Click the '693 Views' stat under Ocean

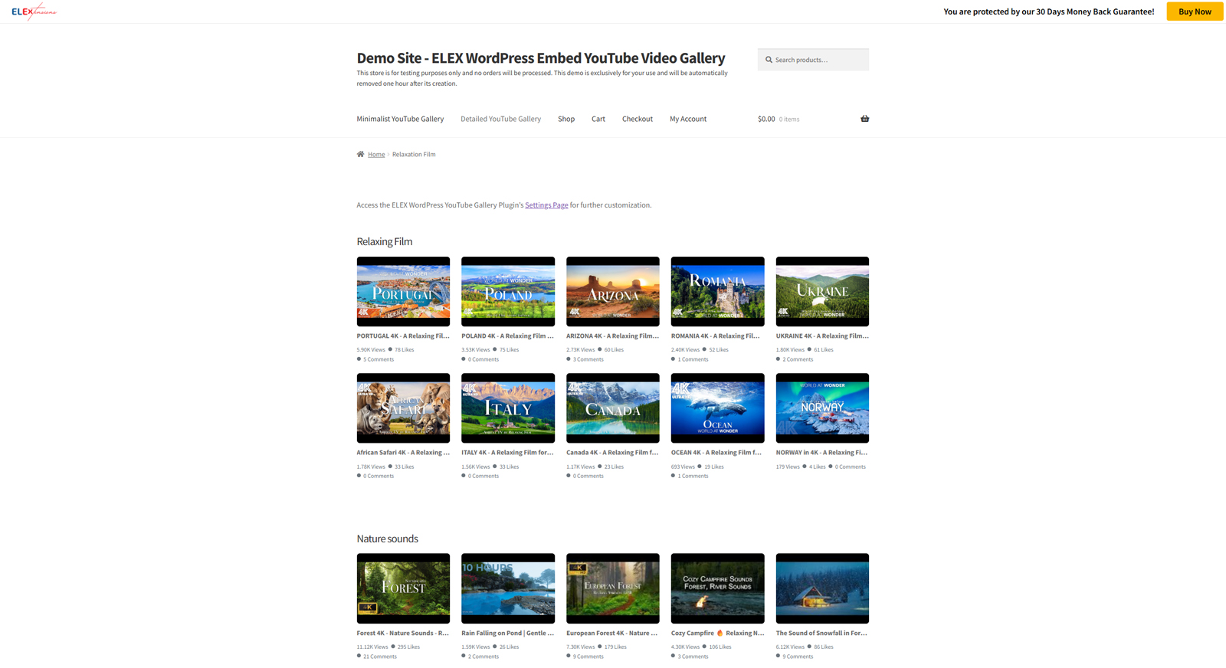point(683,467)
